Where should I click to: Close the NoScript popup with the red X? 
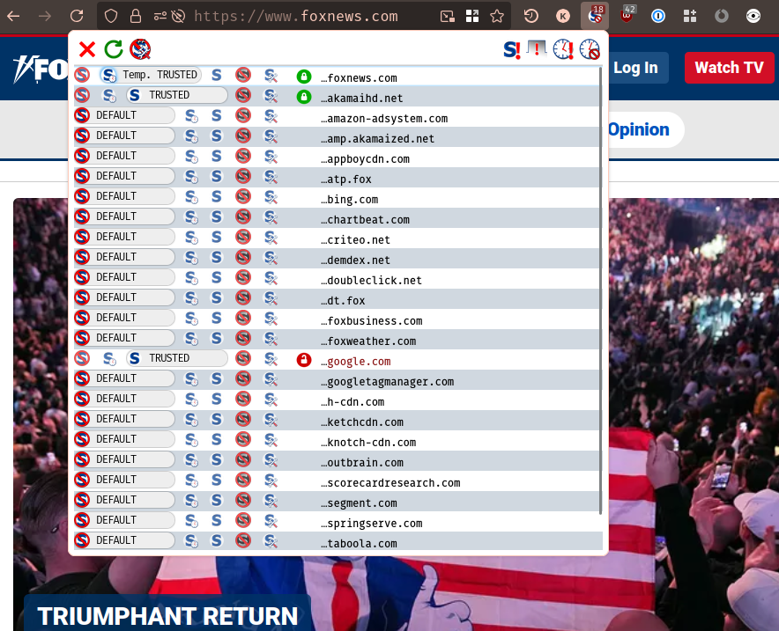point(86,50)
